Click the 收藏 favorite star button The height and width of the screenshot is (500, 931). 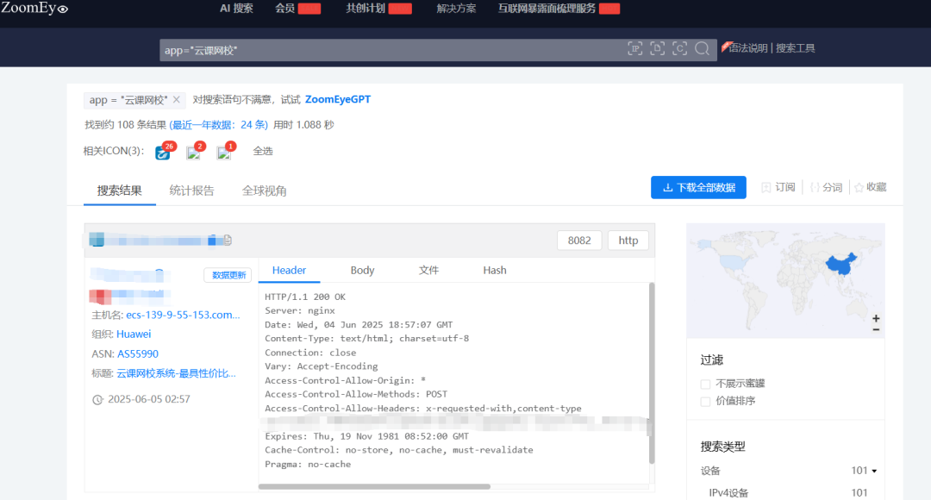tap(870, 188)
